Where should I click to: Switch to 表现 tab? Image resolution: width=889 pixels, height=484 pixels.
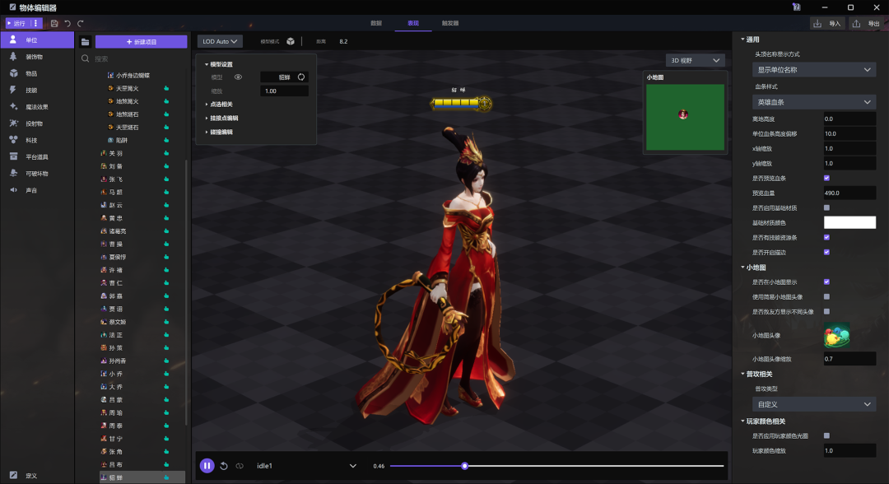412,23
